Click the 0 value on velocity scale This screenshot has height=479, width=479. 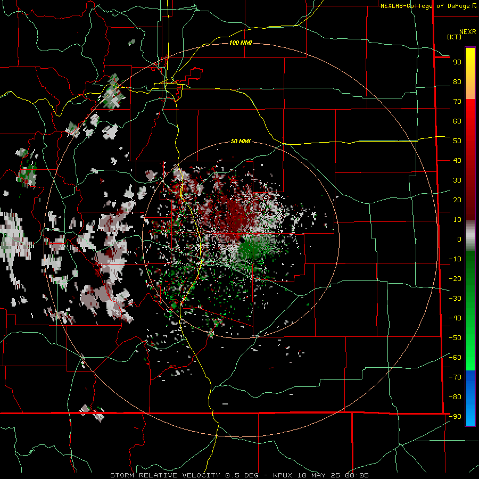pyautogui.click(x=459, y=240)
